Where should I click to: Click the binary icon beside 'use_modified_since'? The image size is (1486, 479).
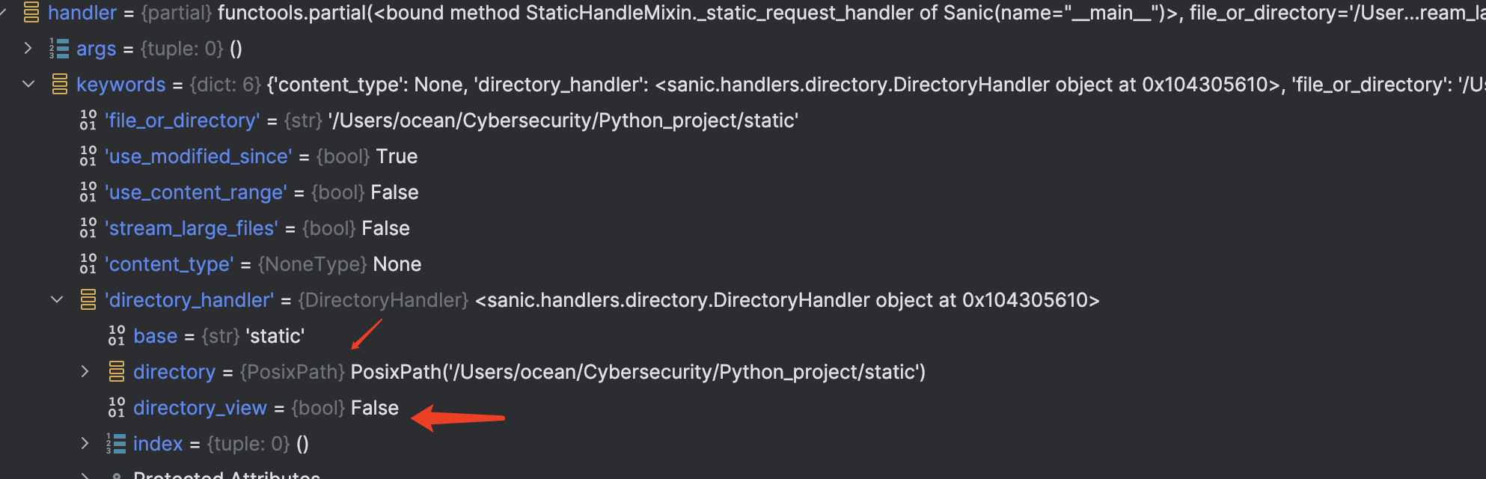tap(88, 156)
